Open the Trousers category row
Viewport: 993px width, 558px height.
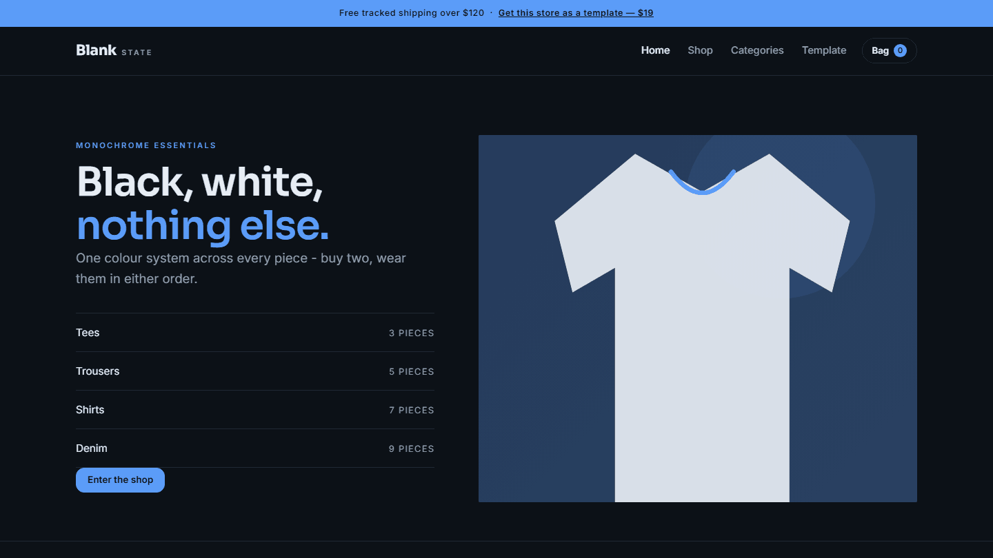(255, 371)
